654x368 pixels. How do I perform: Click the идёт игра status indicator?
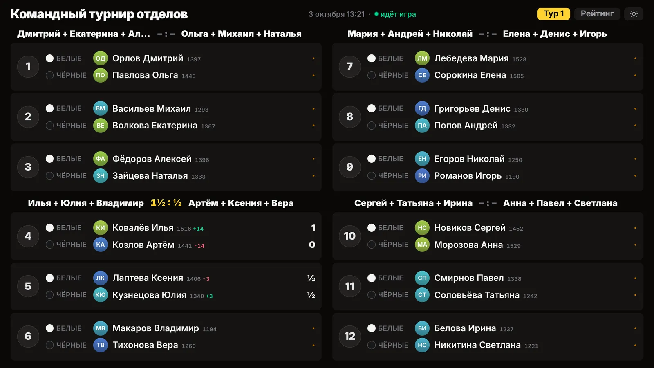point(395,14)
